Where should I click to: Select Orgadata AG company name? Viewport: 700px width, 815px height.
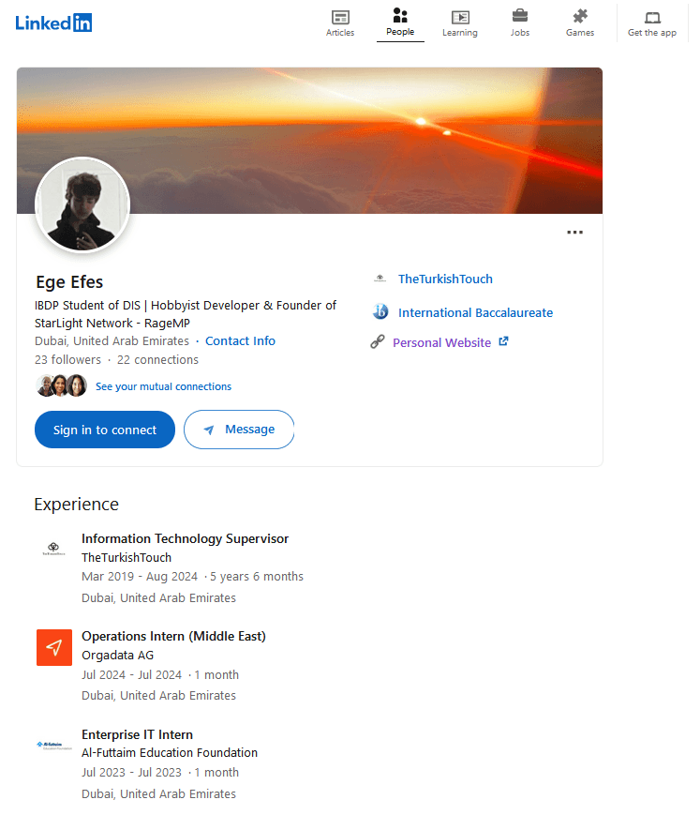pyautogui.click(x=117, y=656)
